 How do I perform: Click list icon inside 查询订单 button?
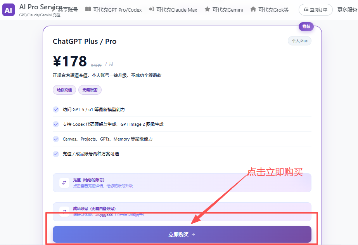point(306,9)
